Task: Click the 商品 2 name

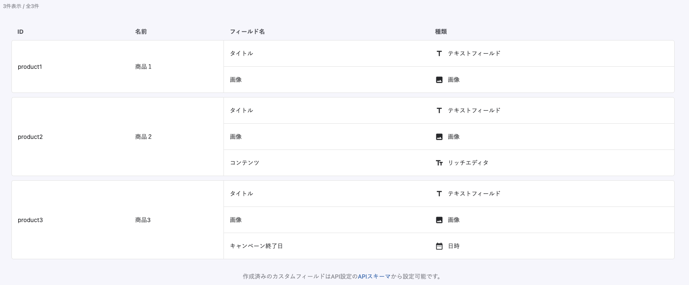Action: coord(143,137)
